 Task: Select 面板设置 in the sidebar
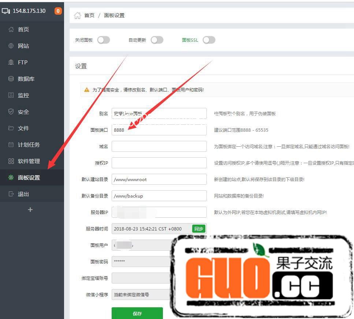tap(29, 178)
